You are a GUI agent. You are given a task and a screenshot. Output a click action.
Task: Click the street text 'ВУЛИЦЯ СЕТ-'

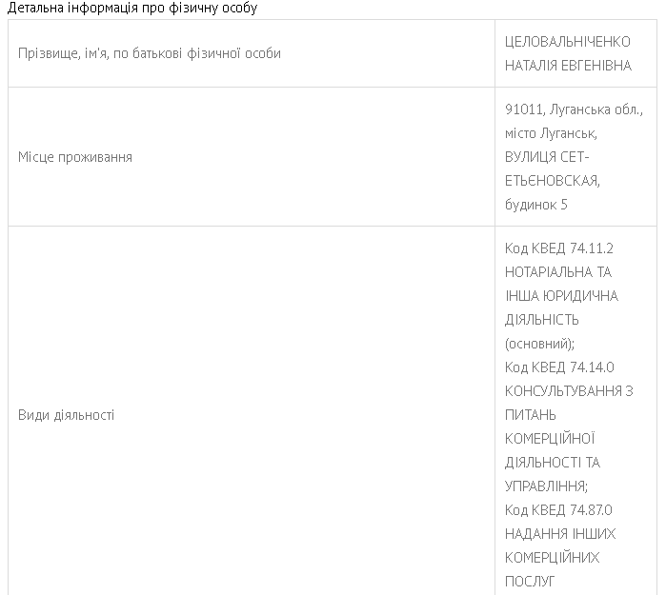[547, 157]
